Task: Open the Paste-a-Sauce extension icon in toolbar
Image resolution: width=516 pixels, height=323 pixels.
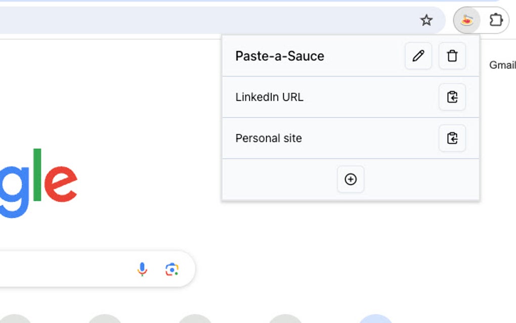Action: coord(466,20)
